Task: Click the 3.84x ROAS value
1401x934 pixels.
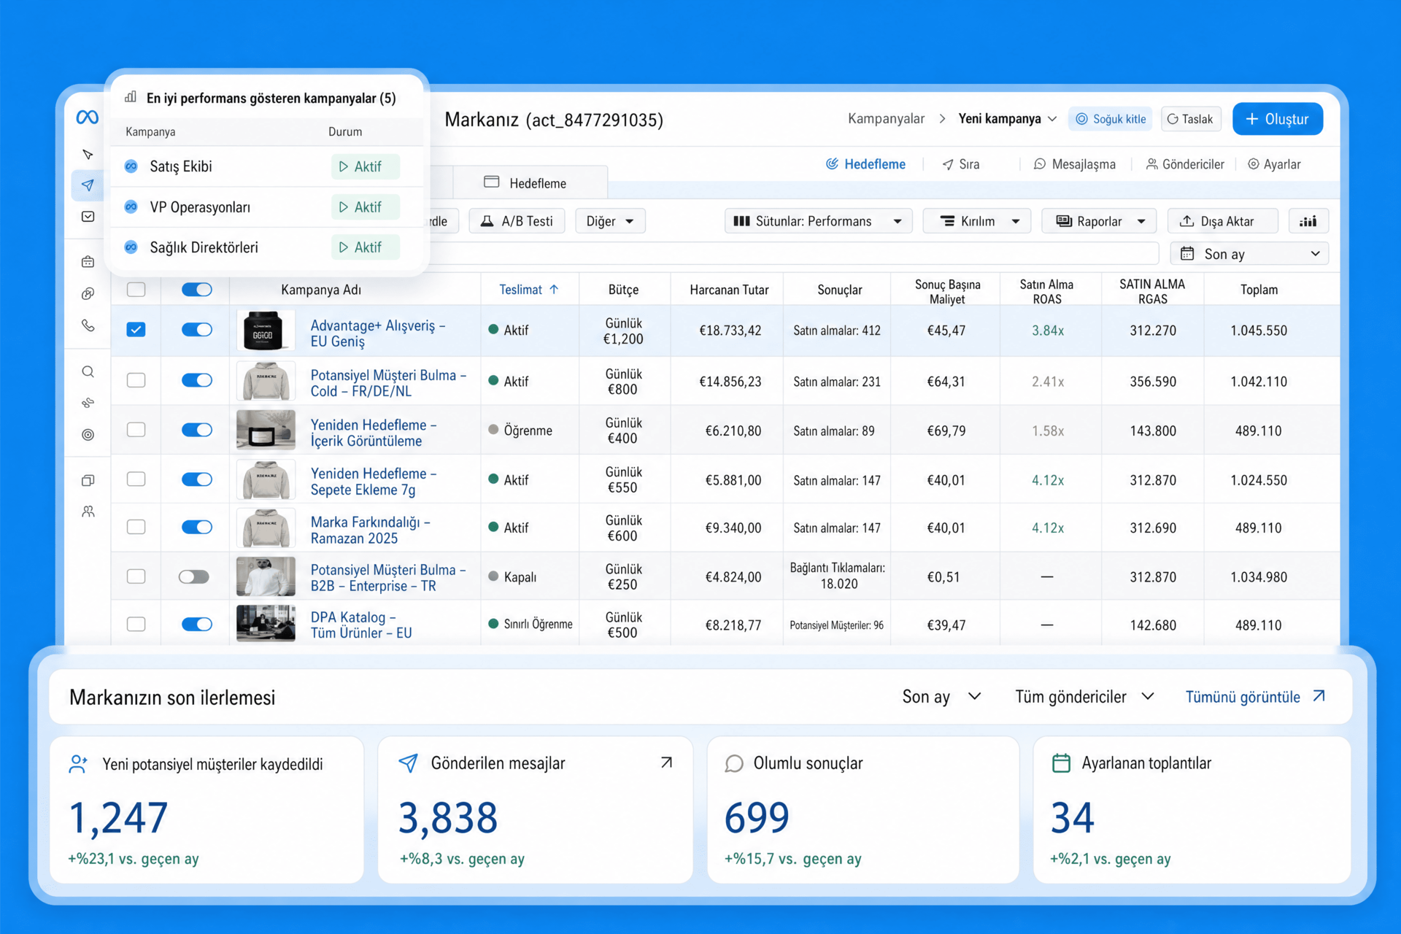Action: 1047,331
